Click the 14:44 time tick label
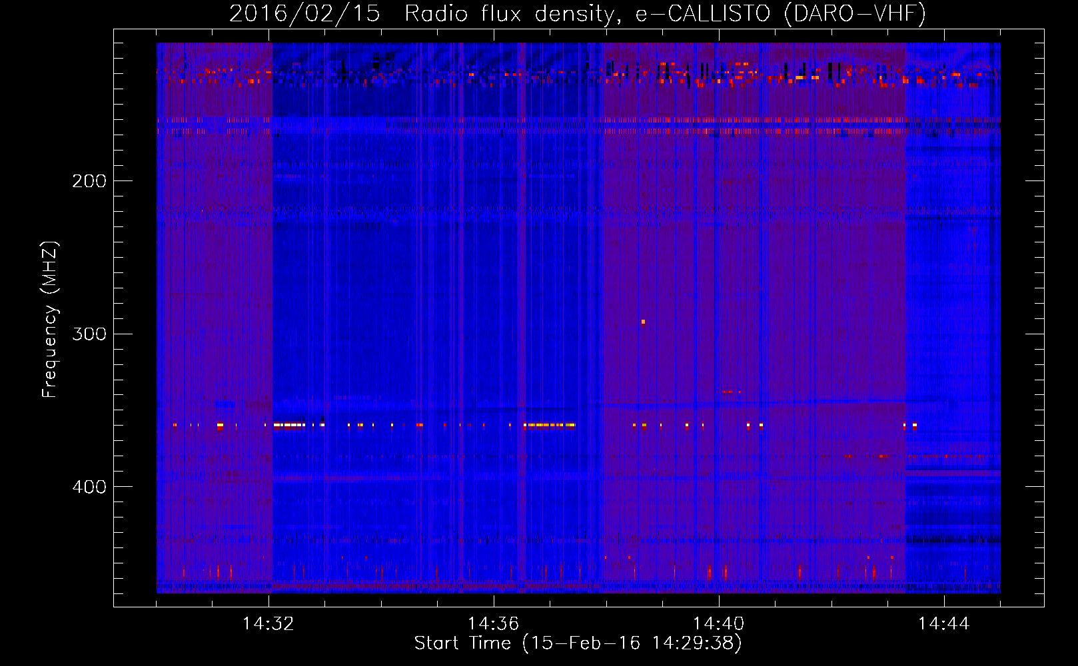 [x=943, y=624]
